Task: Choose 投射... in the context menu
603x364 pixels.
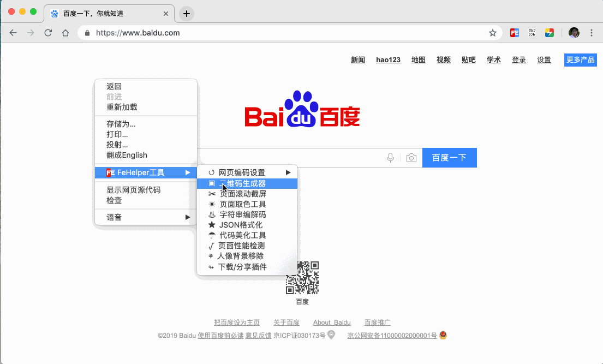Action: 146,145
